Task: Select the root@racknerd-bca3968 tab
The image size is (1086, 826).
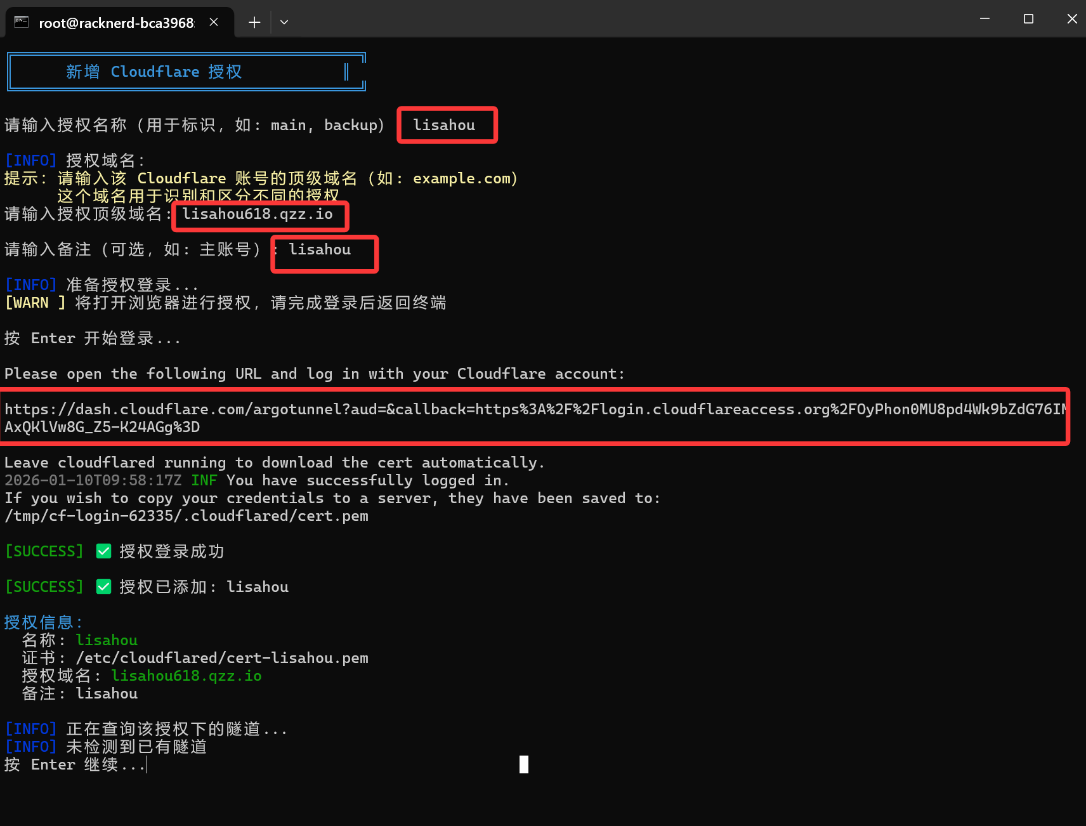Action: 116,23
